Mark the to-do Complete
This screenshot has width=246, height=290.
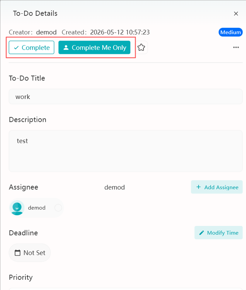tap(31, 47)
